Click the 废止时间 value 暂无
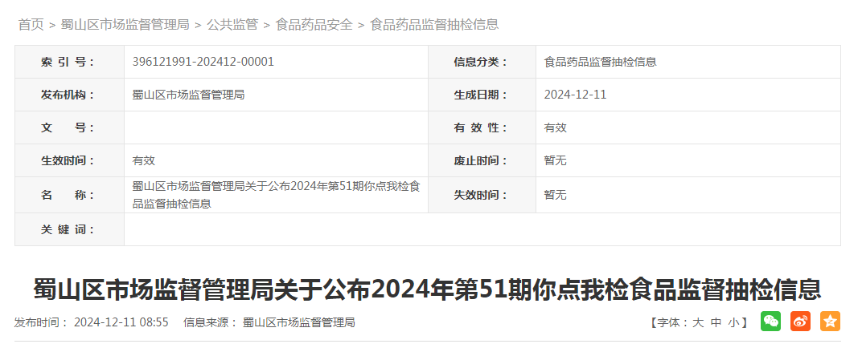Image resolution: width=858 pixels, height=348 pixels. coord(556,160)
